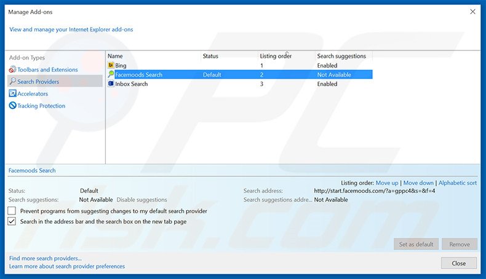
Task: Open Tracking Protection add-on type
Action: (x=41, y=106)
